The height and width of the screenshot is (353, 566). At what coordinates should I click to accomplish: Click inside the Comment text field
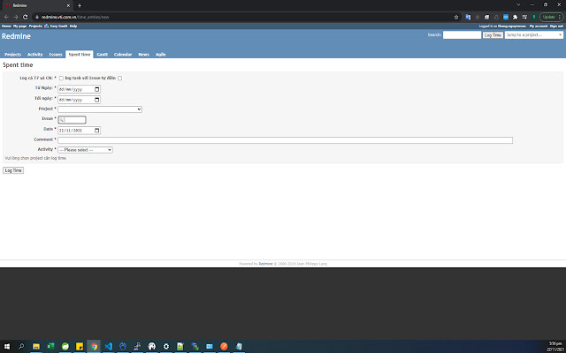coord(285,140)
